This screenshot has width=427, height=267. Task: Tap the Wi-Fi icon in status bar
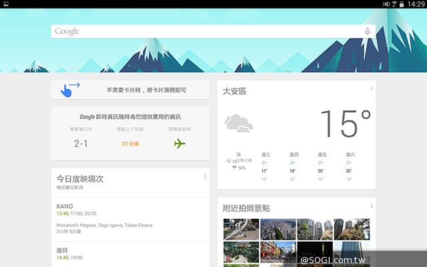[x=394, y=4]
